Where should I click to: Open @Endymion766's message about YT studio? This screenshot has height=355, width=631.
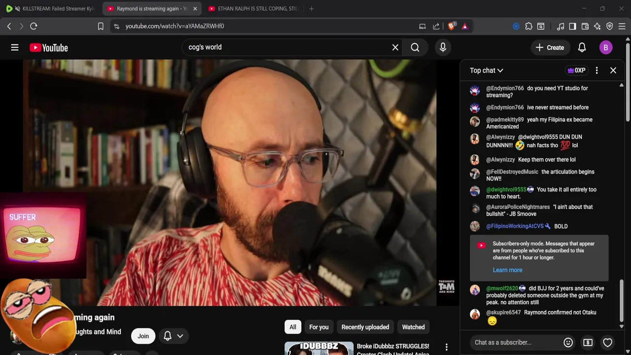[x=540, y=92]
